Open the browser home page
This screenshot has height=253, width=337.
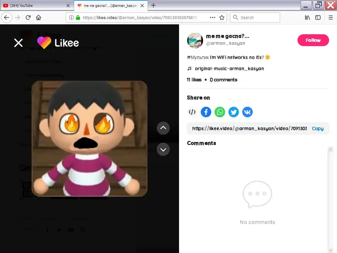coord(39,17)
